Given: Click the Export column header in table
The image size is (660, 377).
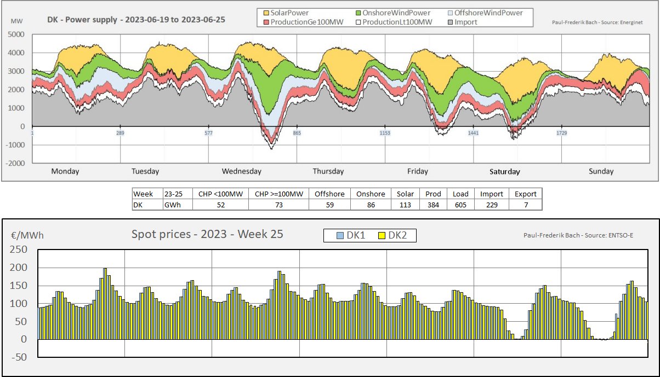Looking at the screenshot, I should click(525, 194).
